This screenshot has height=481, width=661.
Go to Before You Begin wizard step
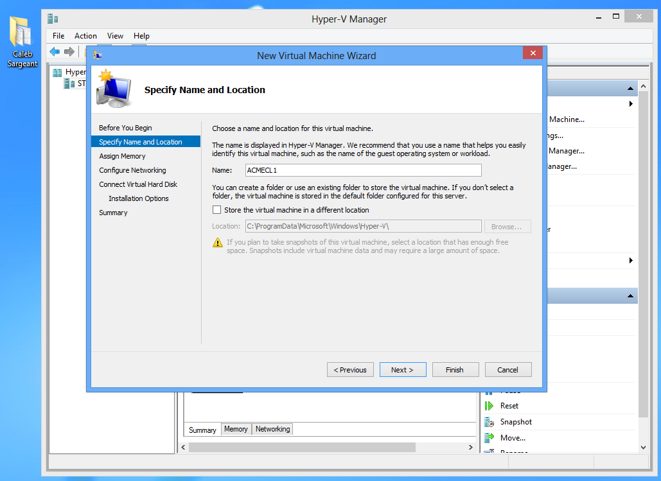click(125, 128)
